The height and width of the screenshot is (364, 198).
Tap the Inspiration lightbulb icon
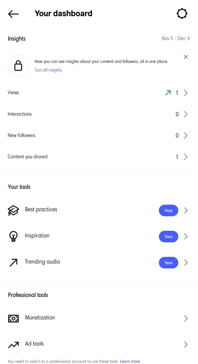click(13, 236)
